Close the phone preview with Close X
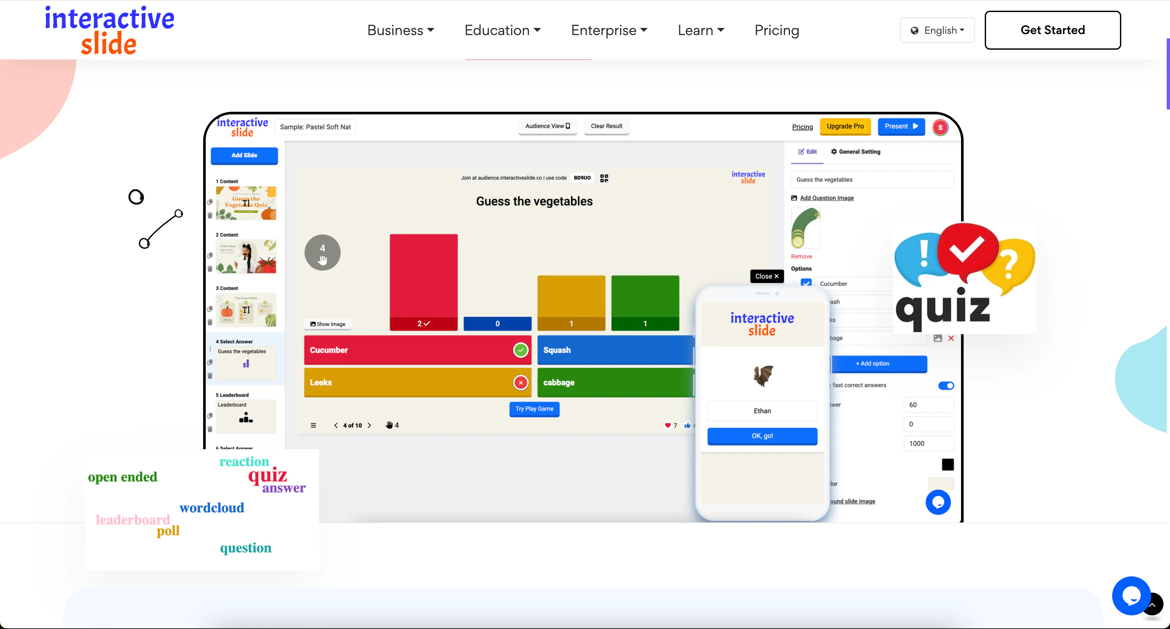Image resolution: width=1170 pixels, height=629 pixels. click(767, 276)
